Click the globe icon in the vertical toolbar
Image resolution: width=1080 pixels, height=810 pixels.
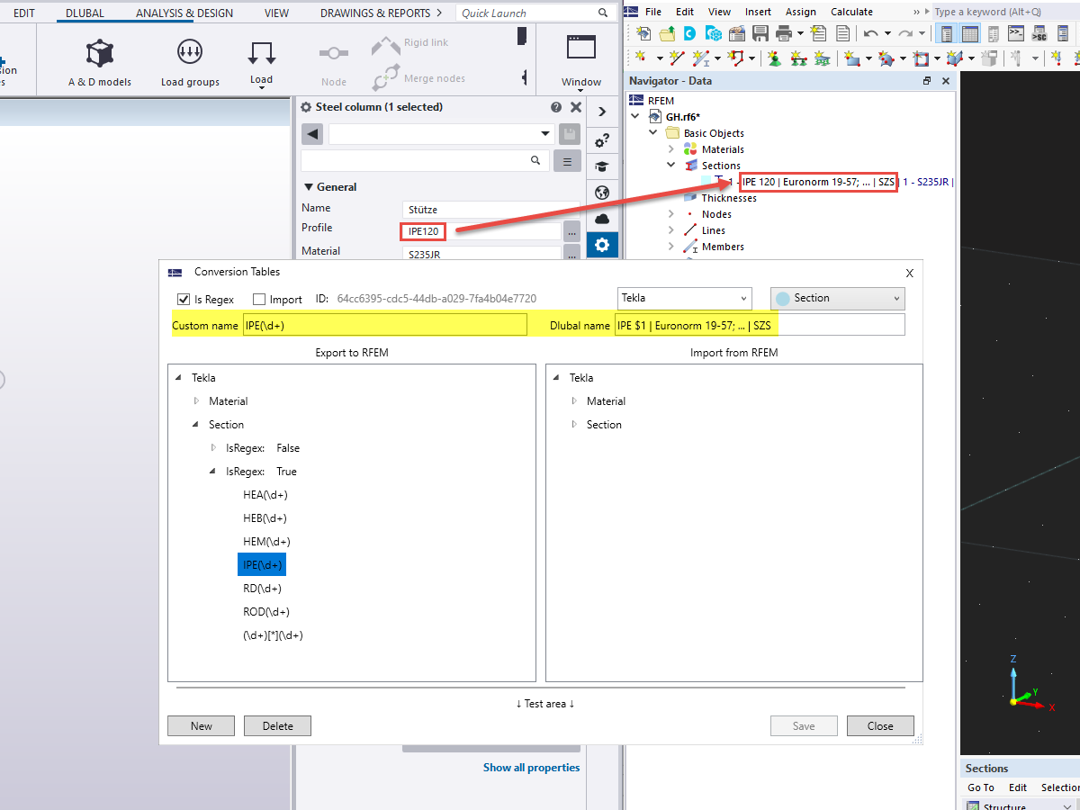coord(602,192)
